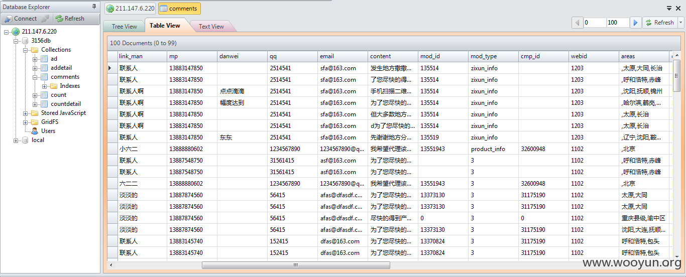Viewport: 686px width, 277px height.
Task: Select the count collection icon
Action: (44, 95)
